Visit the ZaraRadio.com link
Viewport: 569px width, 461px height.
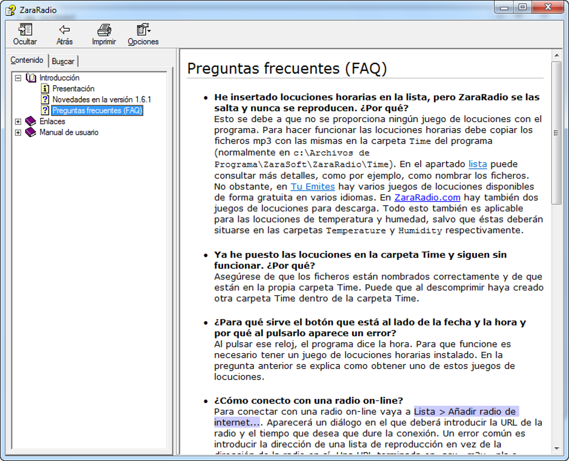coord(427,197)
